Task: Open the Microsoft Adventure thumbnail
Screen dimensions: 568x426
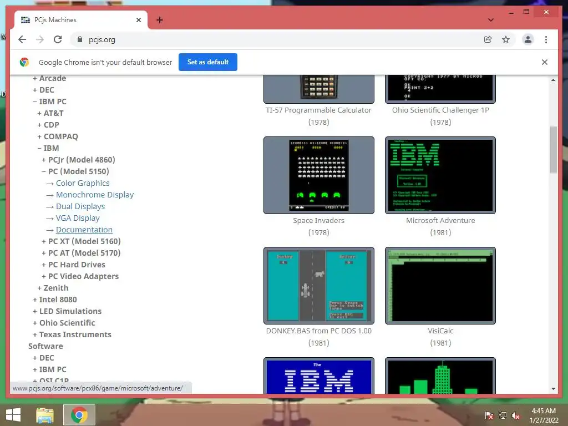Action: [x=440, y=175]
